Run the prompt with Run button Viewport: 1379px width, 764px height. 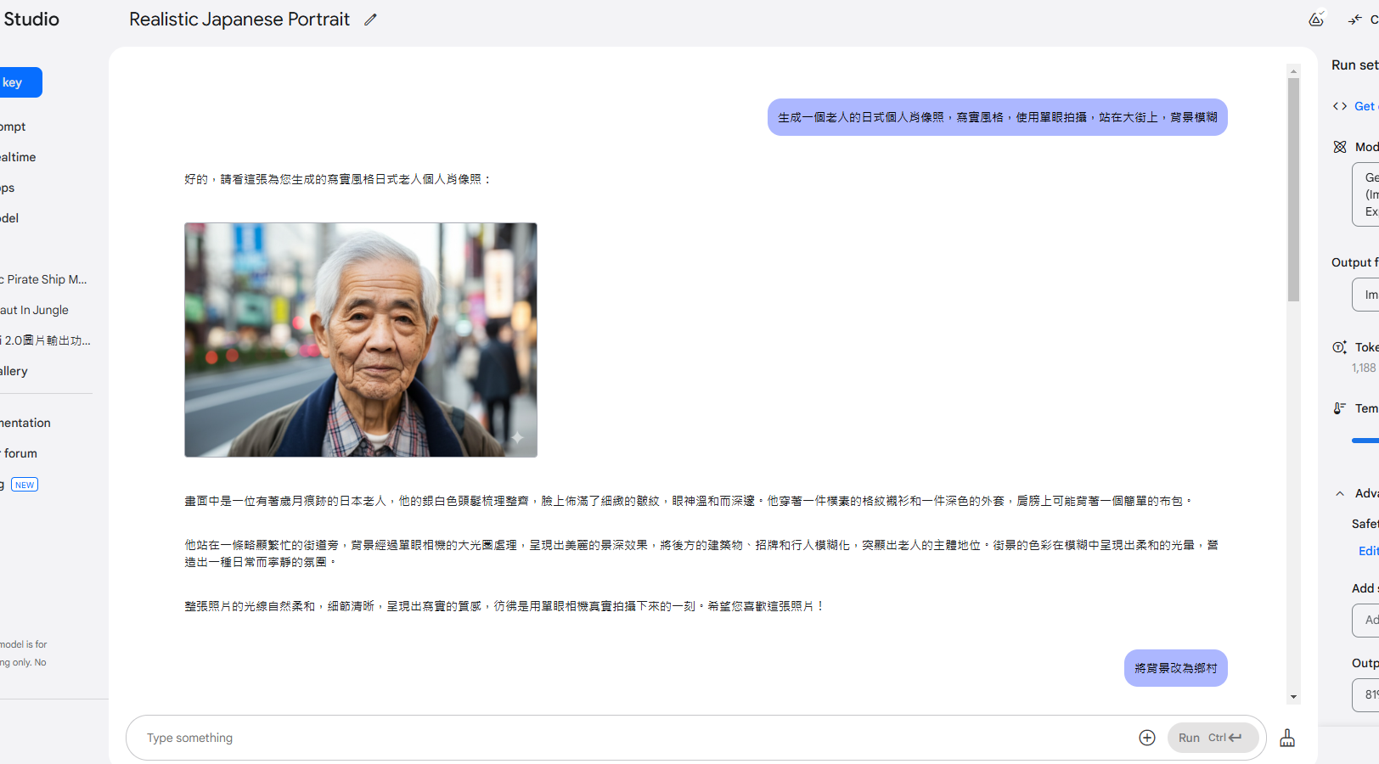tap(1212, 738)
